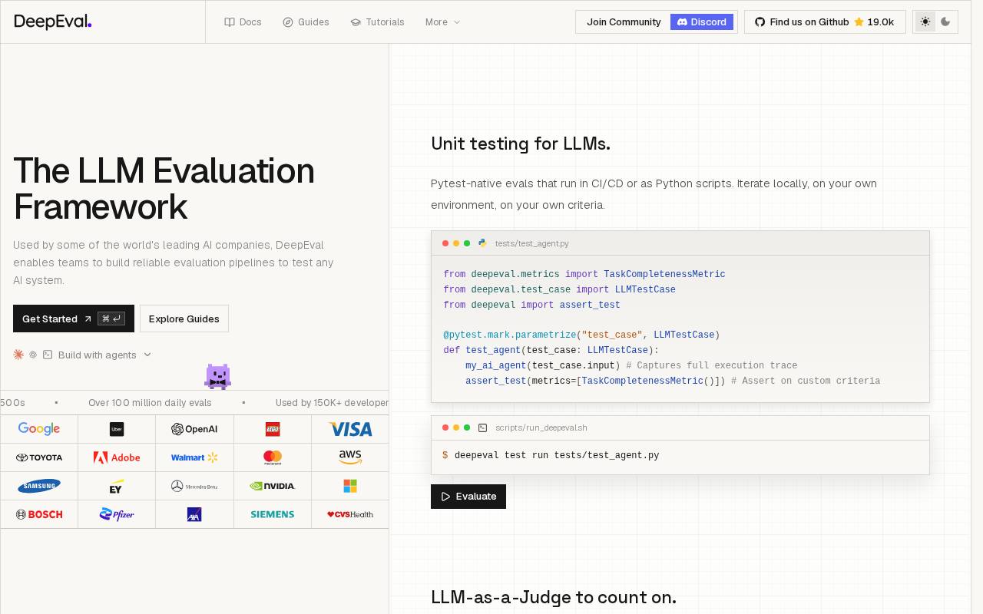Open the Guides menu item
The image size is (983, 614).
306,22
